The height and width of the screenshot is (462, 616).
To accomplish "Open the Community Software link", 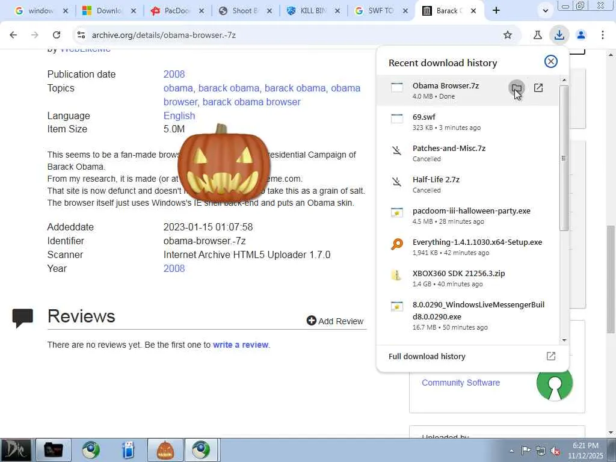I will tap(461, 383).
